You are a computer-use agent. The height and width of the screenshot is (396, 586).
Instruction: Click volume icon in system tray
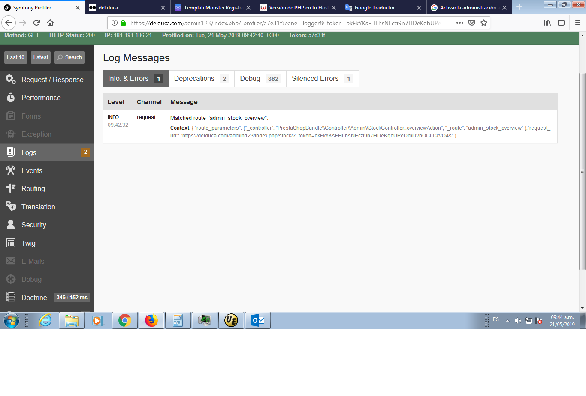coord(518,321)
